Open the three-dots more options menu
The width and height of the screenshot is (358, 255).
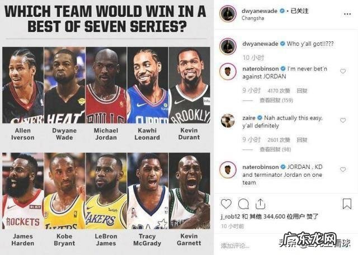347,14
